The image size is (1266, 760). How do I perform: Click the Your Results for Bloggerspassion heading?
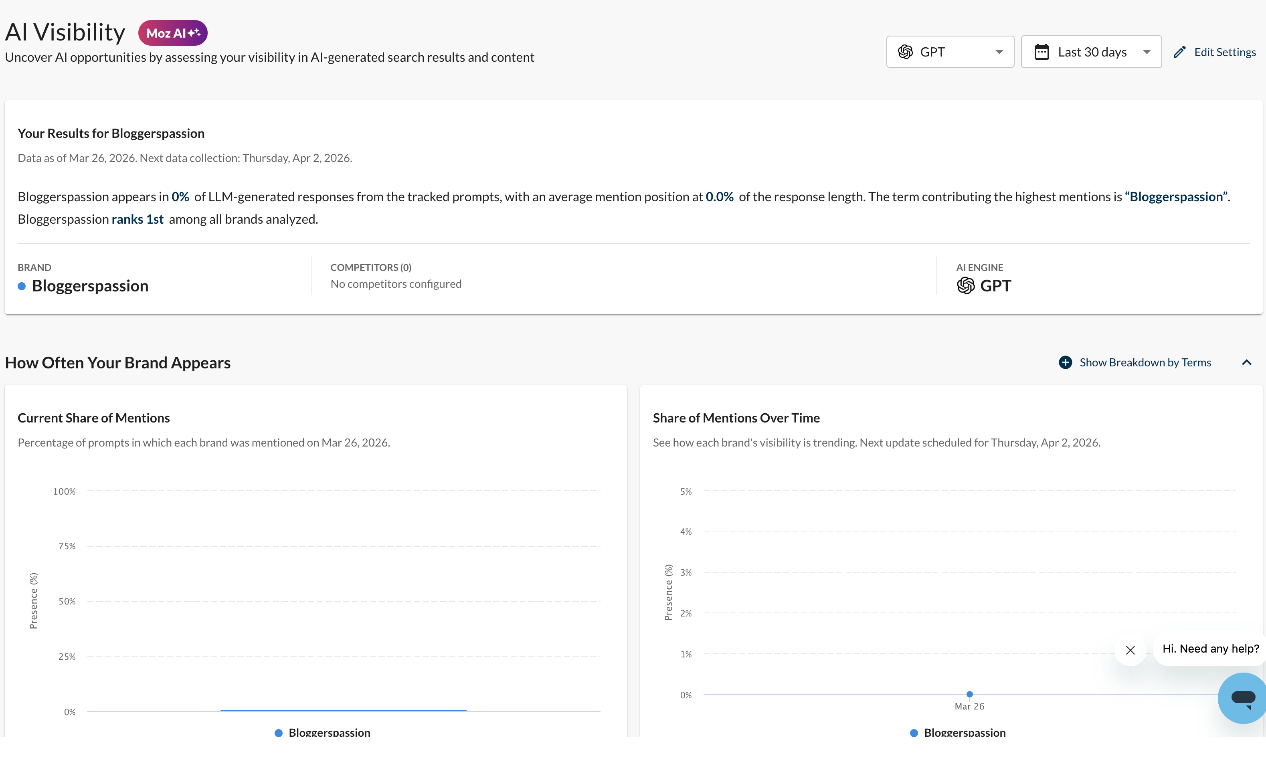(x=111, y=133)
